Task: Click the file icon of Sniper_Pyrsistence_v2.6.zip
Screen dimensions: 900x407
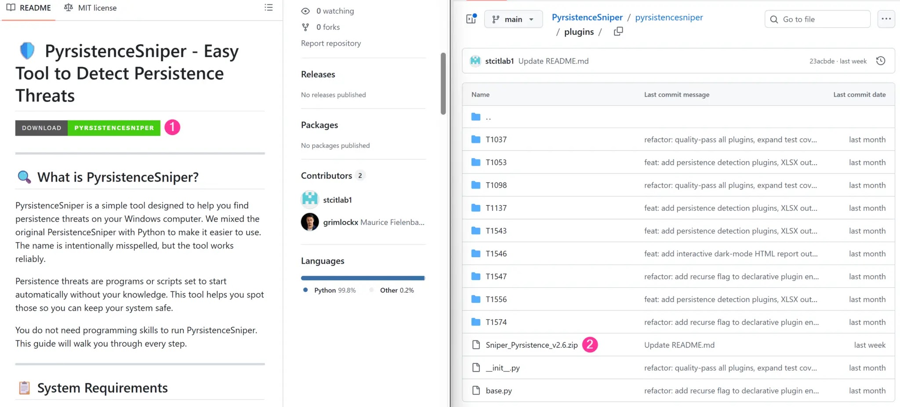Action: (475, 345)
